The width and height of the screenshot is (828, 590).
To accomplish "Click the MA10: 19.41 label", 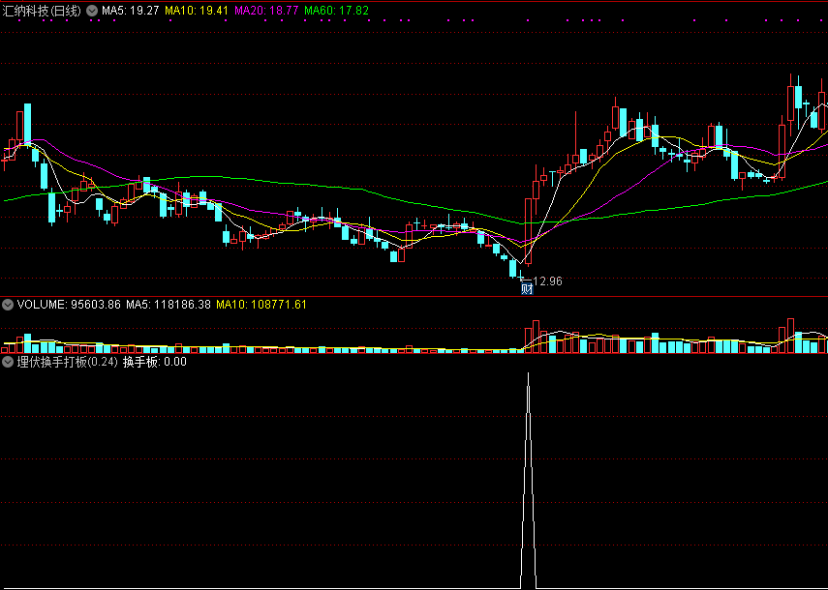I will click(x=197, y=11).
